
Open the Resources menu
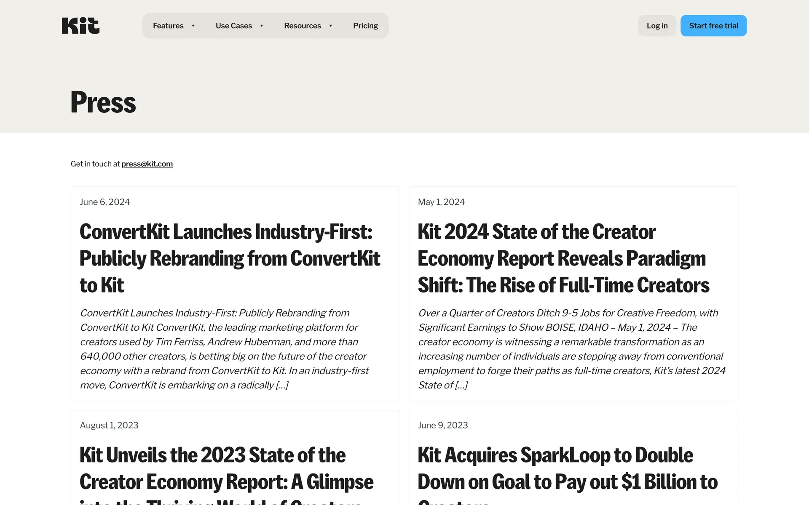pos(302,26)
